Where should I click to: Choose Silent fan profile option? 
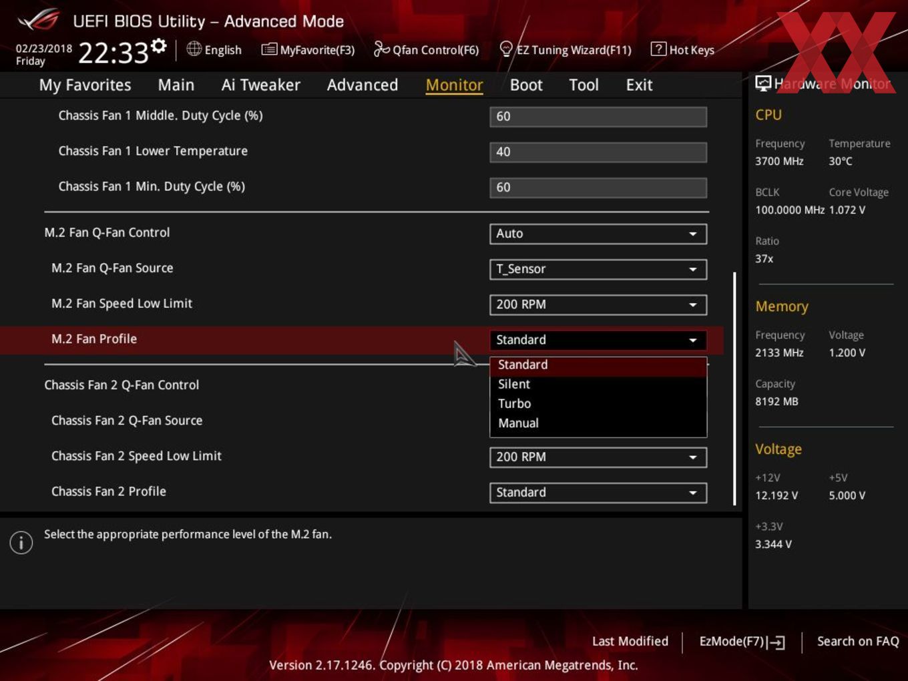click(598, 385)
